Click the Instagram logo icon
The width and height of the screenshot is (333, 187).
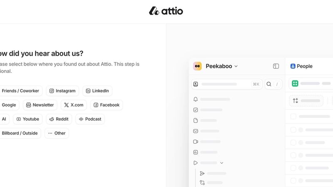[x=52, y=91]
